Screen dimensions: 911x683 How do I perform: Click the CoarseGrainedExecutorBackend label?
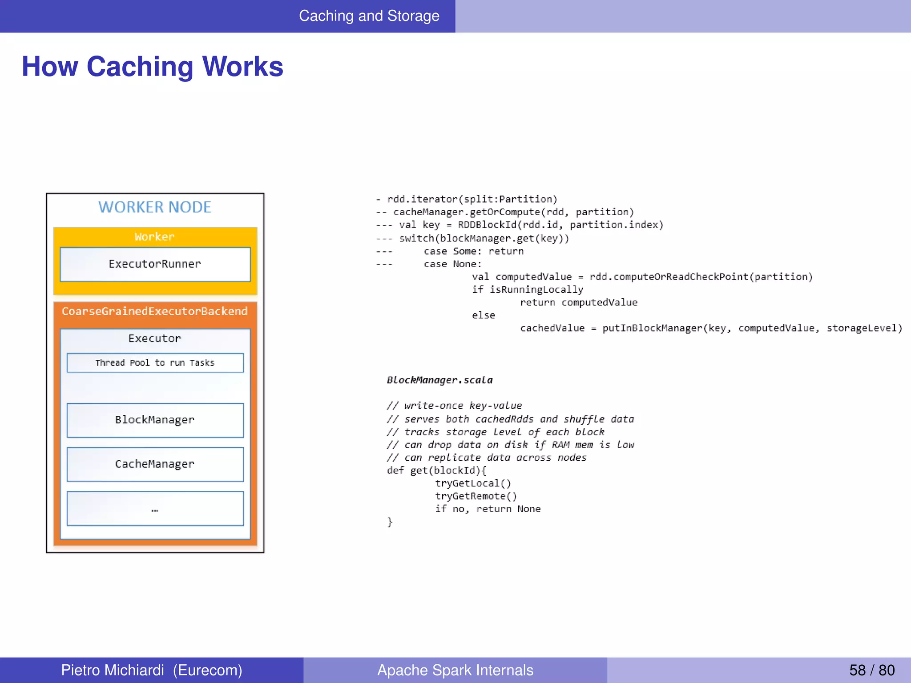[155, 311]
